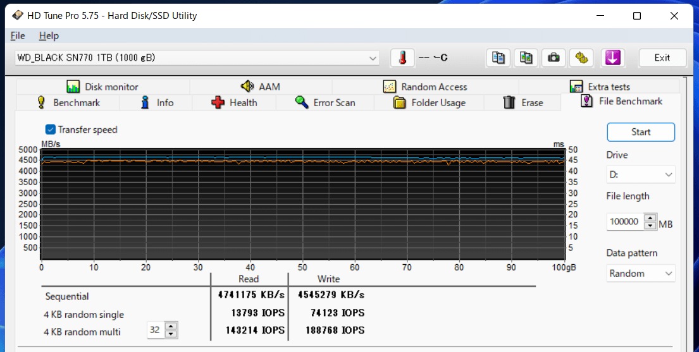Maximize the HD Tune Pro window

pos(637,16)
